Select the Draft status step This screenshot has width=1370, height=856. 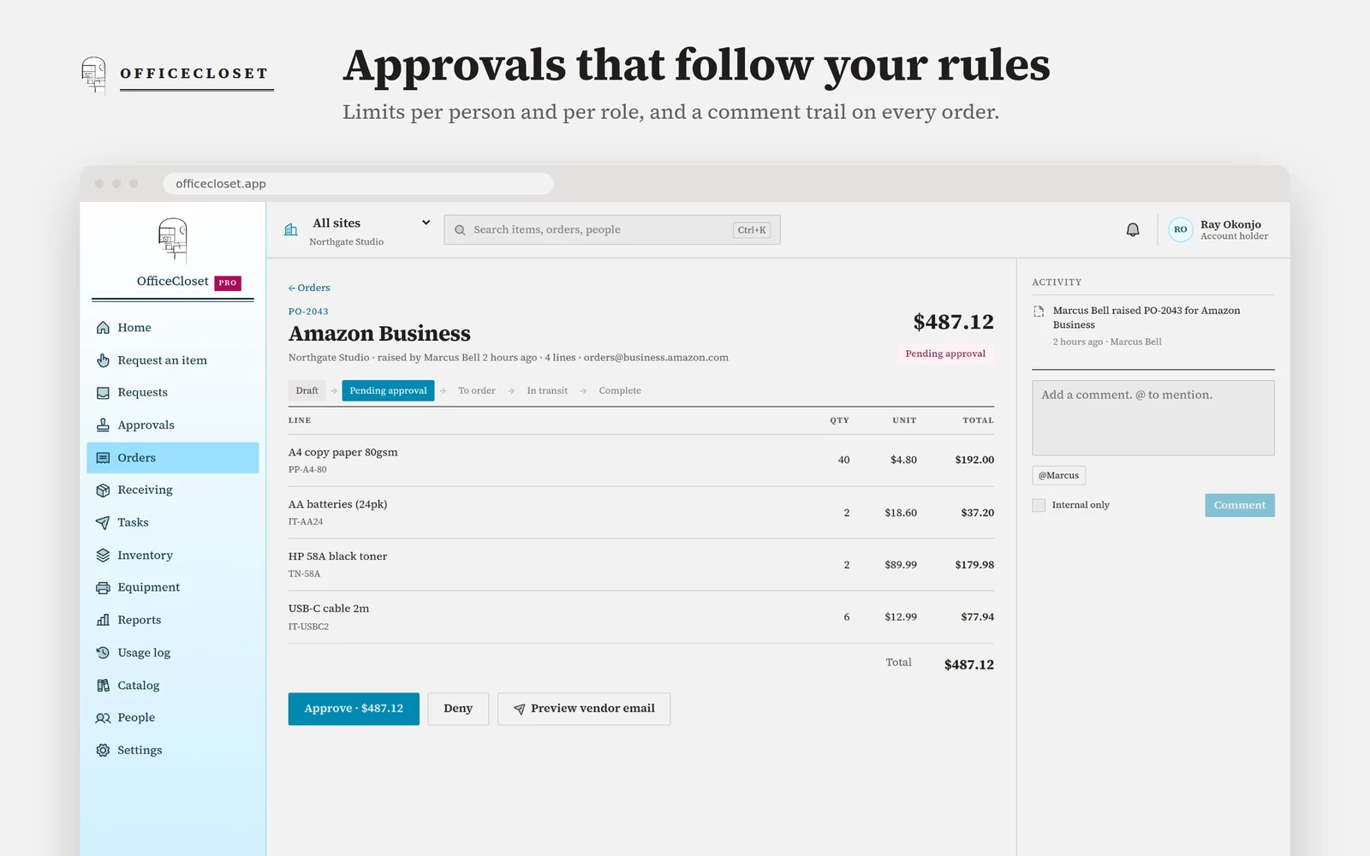tap(307, 390)
